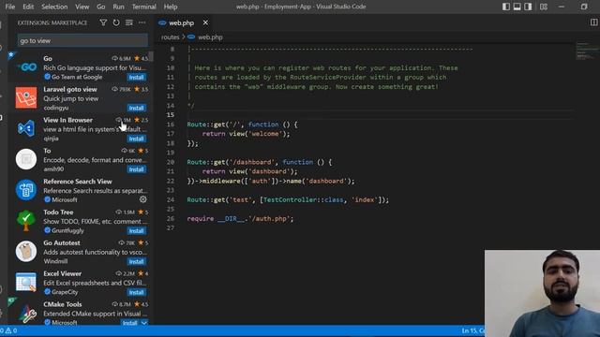Click the Go Team at Google publisher

(77, 77)
